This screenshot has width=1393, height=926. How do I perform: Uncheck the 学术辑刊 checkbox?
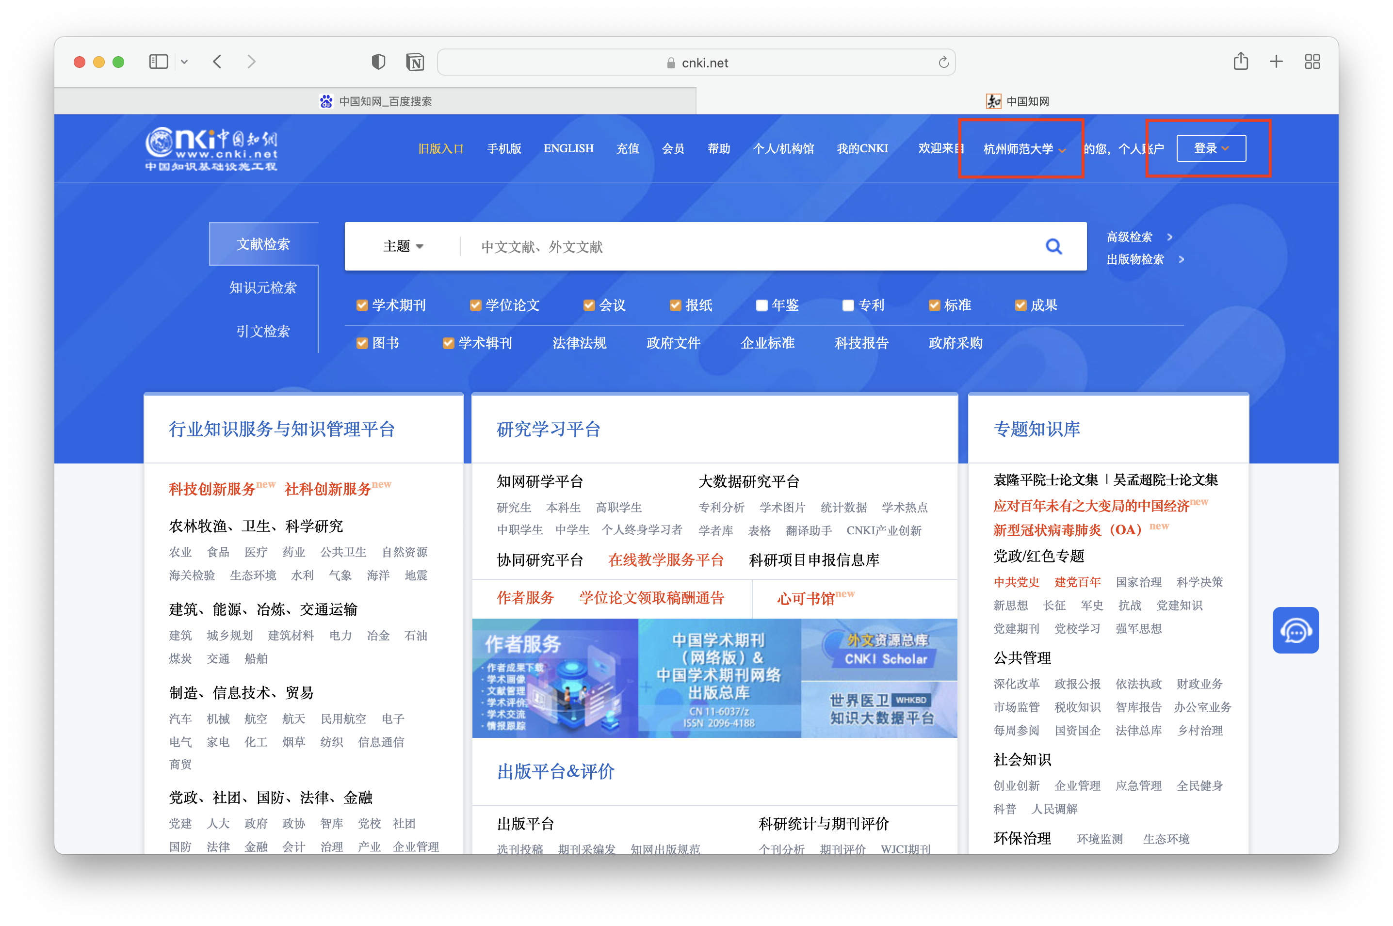pos(448,343)
